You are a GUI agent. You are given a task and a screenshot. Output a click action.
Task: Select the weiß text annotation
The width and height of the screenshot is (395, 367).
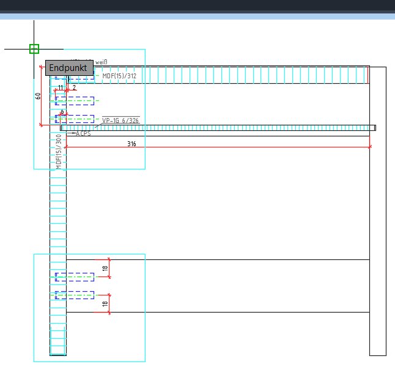[101, 62]
